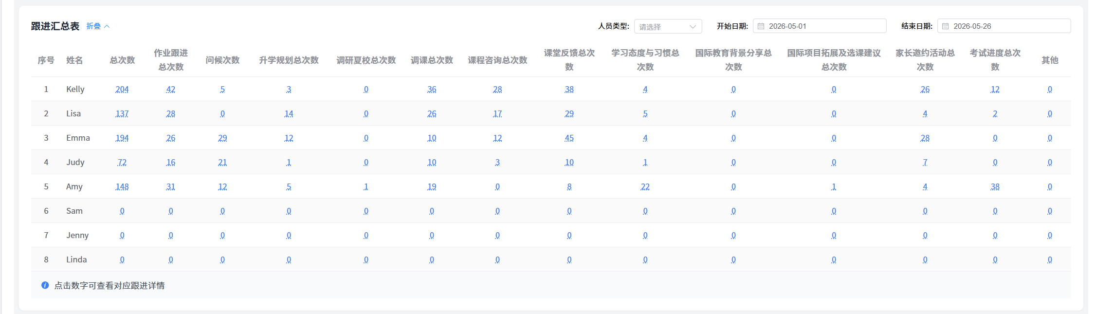View Emma's 作业跟进 count 26

[x=171, y=138]
